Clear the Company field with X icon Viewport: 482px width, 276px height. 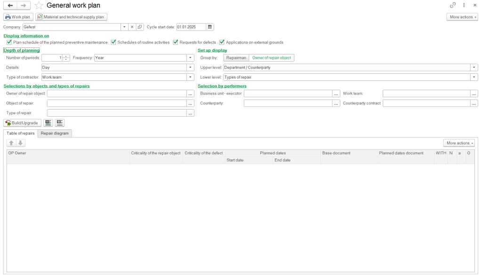[x=132, y=27]
